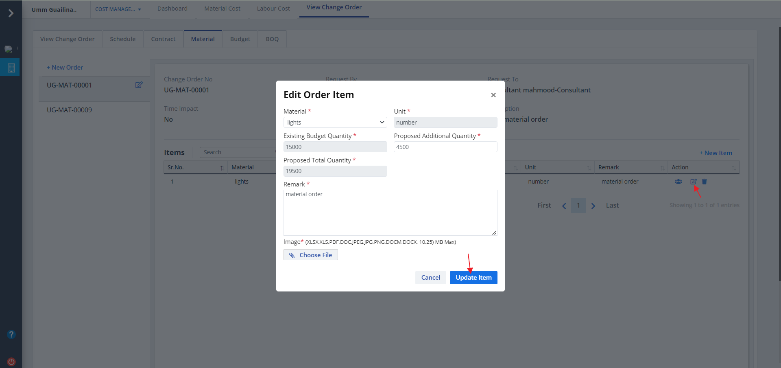
Task: Delete the lights item with trash icon
Action: (705, 182)
